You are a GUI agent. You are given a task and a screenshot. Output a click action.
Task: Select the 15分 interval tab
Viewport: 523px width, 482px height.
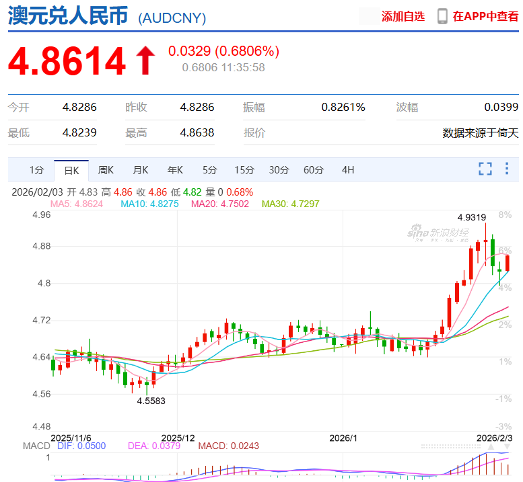[x=244, y=170]
